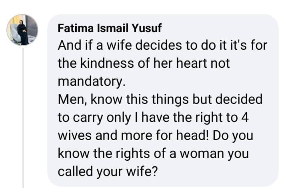
Task: Click the phrase "wives and more for head!"
Action: 133,135
